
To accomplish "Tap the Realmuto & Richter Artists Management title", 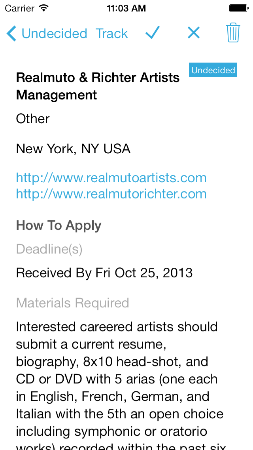I will [98, 86].
